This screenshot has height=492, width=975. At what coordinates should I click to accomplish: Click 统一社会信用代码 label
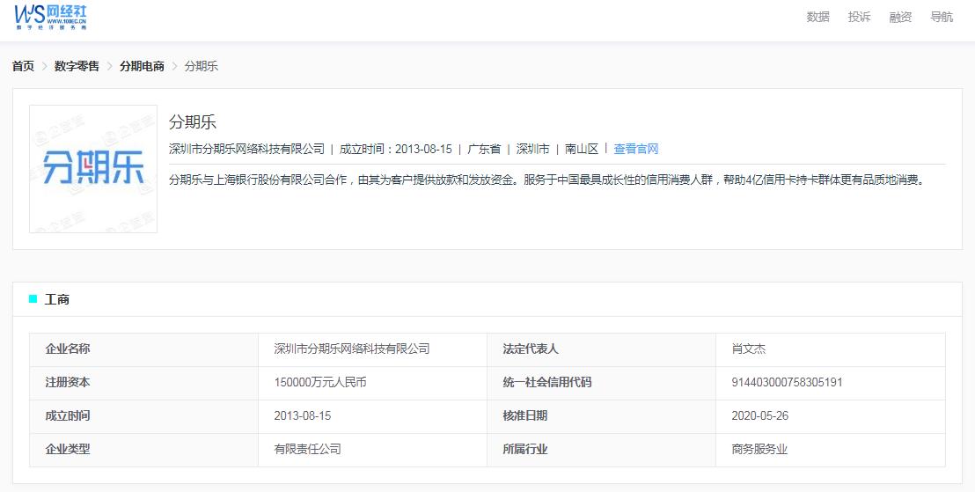(x=547, y=383)
